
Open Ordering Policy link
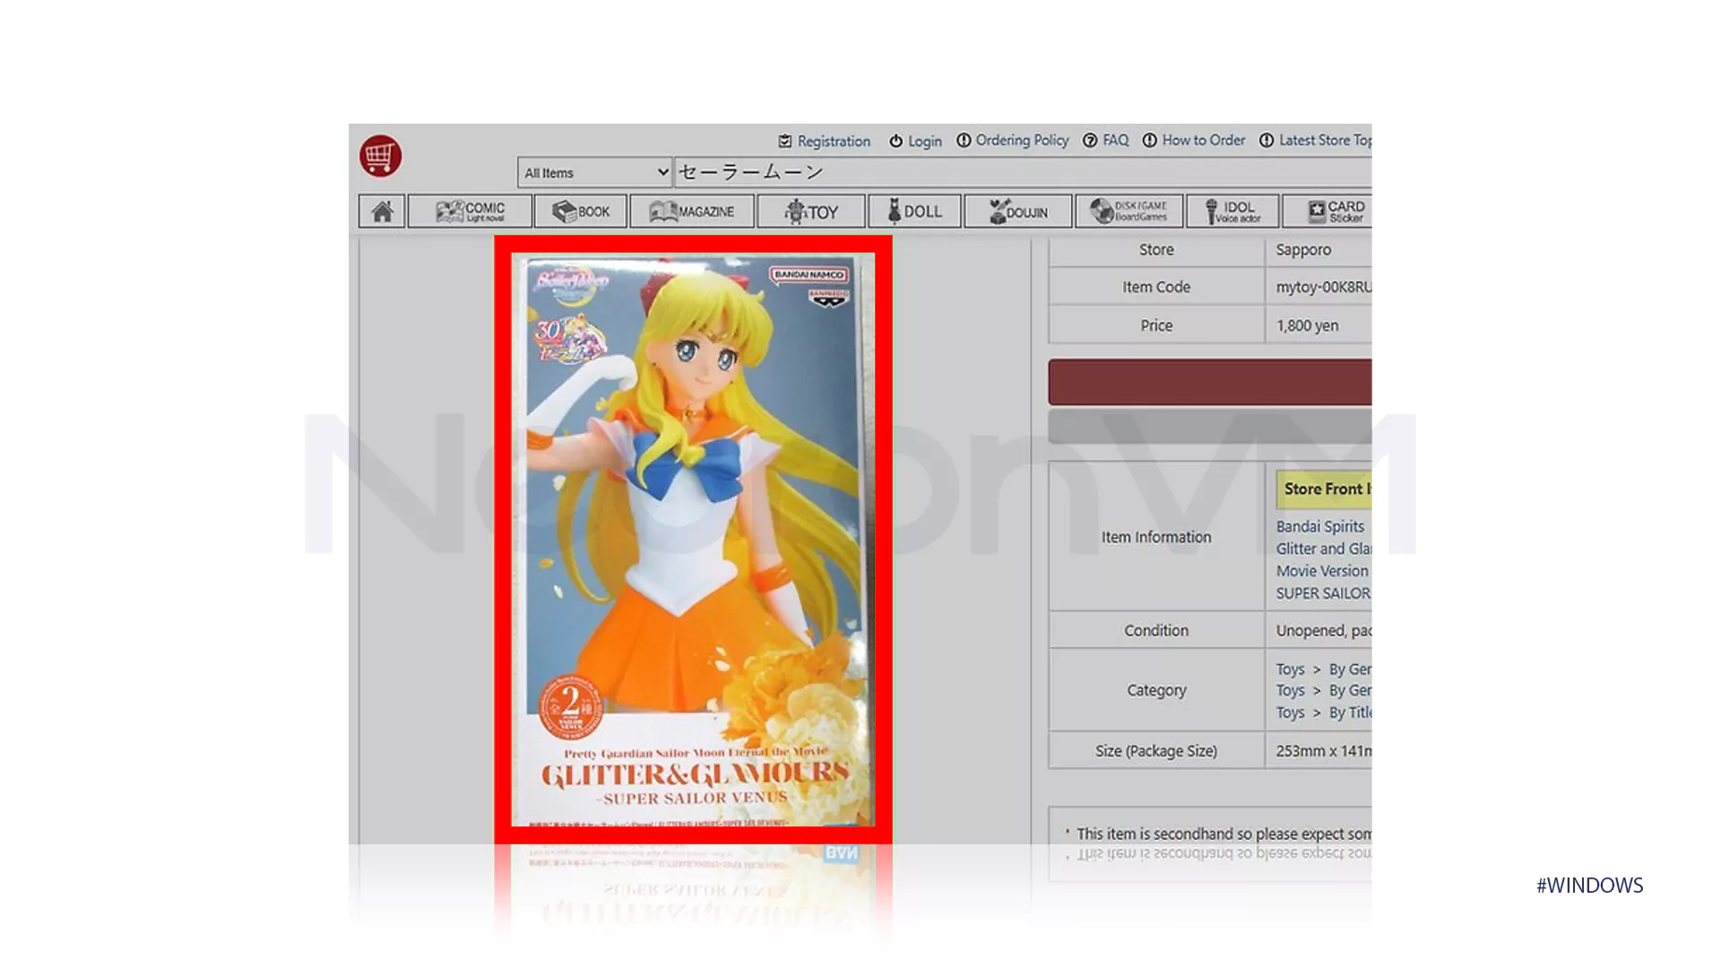[x=1022, y=140]
